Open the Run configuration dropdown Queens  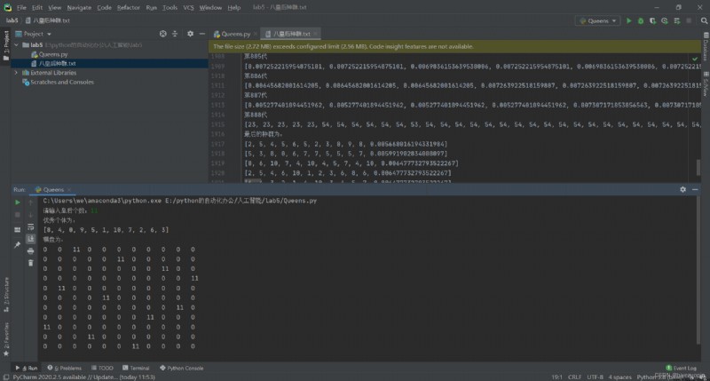tap(597, 20)
